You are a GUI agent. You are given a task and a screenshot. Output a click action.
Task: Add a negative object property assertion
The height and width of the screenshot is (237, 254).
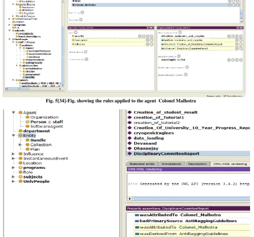click(187, 67)
